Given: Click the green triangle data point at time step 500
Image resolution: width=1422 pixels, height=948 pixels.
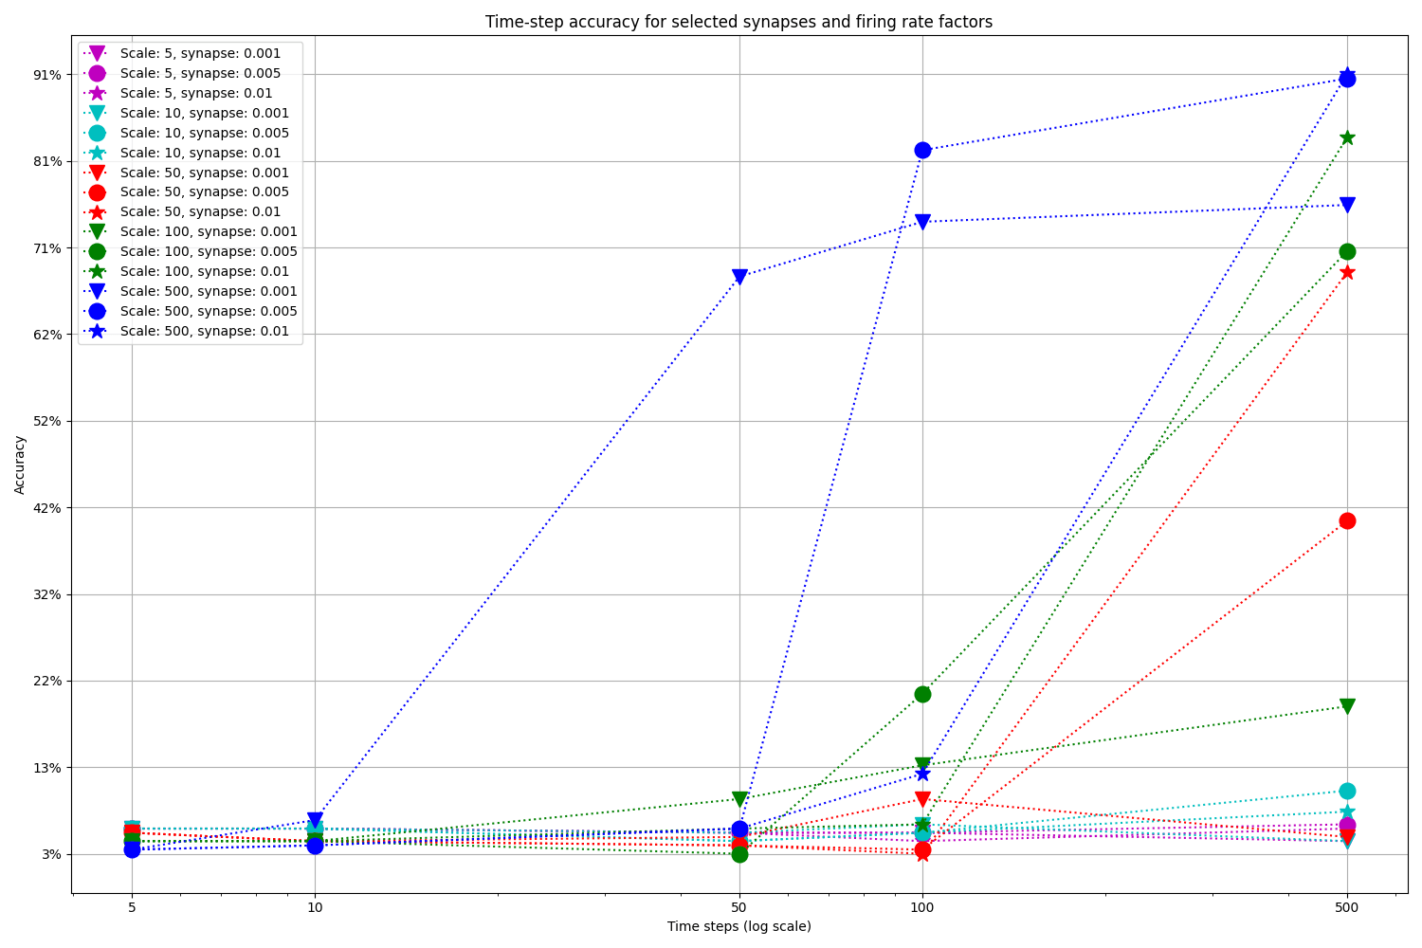Looking at the screenshot, I should click(1347, 706).
